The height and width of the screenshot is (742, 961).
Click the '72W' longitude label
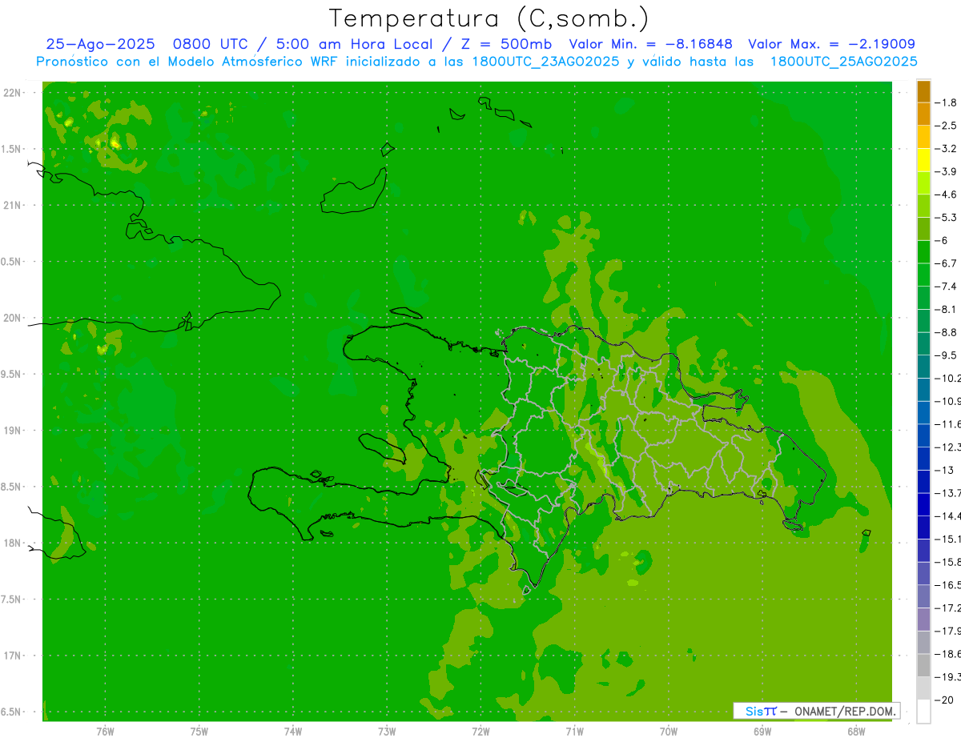480,732
